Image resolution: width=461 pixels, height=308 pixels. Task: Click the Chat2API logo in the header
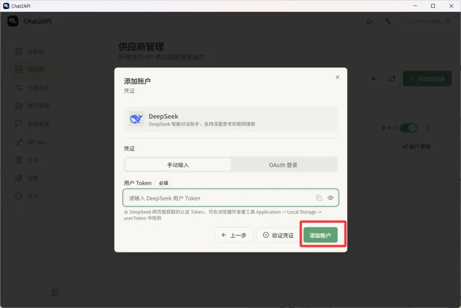tap(13, 21)
